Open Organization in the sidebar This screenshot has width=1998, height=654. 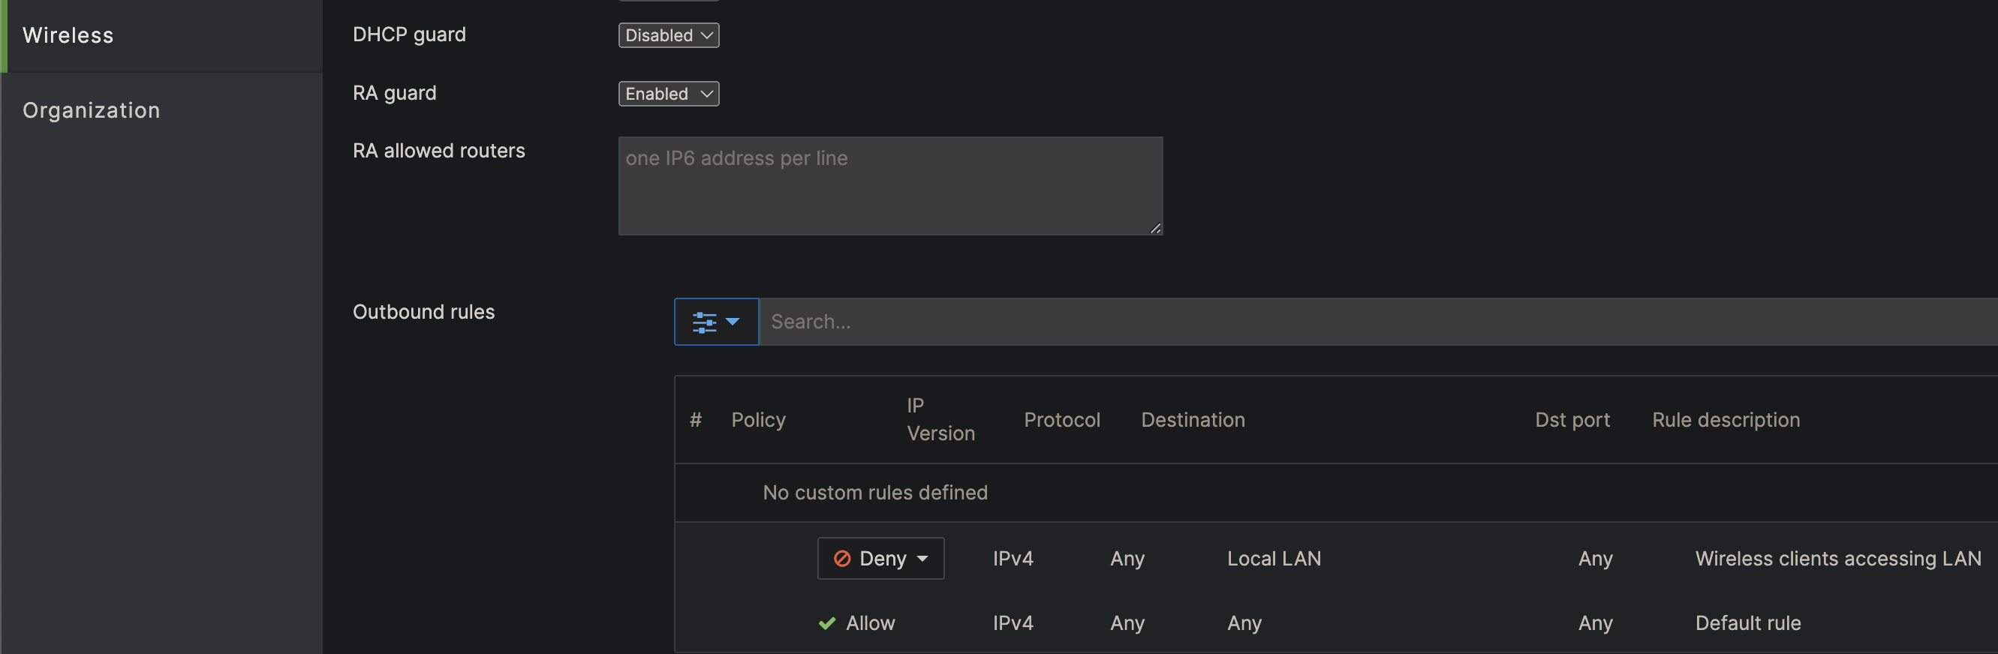coord(92,110)
